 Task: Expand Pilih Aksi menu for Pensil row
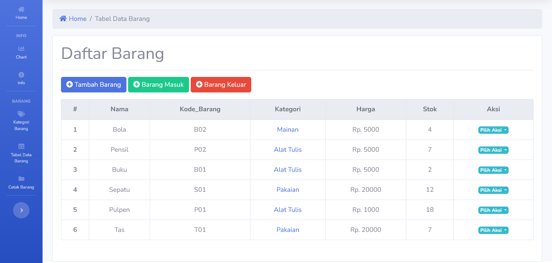pyautogui.click(x=493, y=150)
